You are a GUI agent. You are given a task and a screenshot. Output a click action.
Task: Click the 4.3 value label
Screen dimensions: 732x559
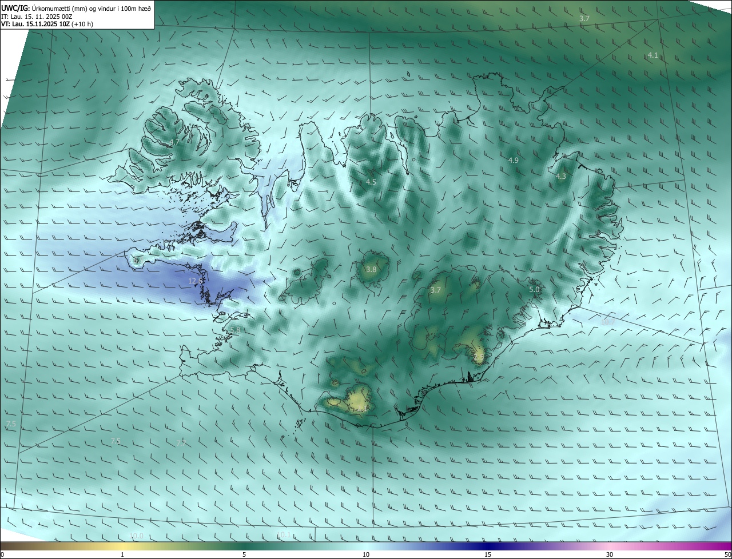pyautogui.click(x=561, y=177)
